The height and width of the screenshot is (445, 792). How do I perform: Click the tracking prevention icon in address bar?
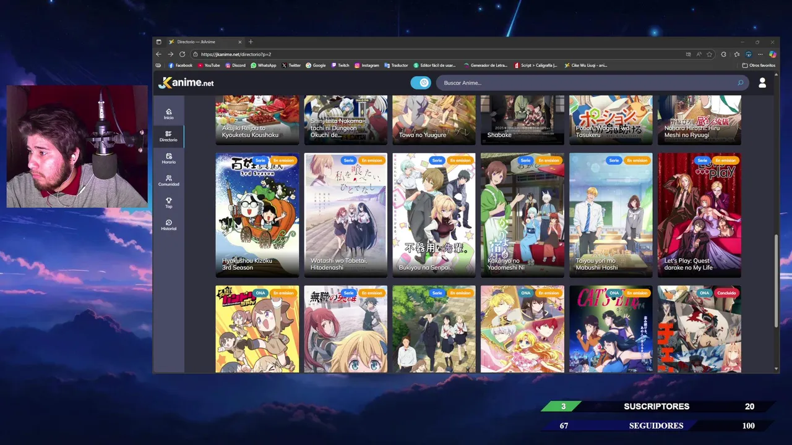689,54
